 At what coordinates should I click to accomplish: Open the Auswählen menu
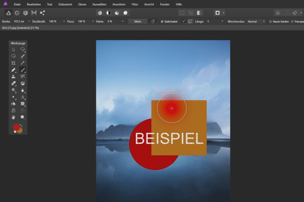[x=99, y=4]
